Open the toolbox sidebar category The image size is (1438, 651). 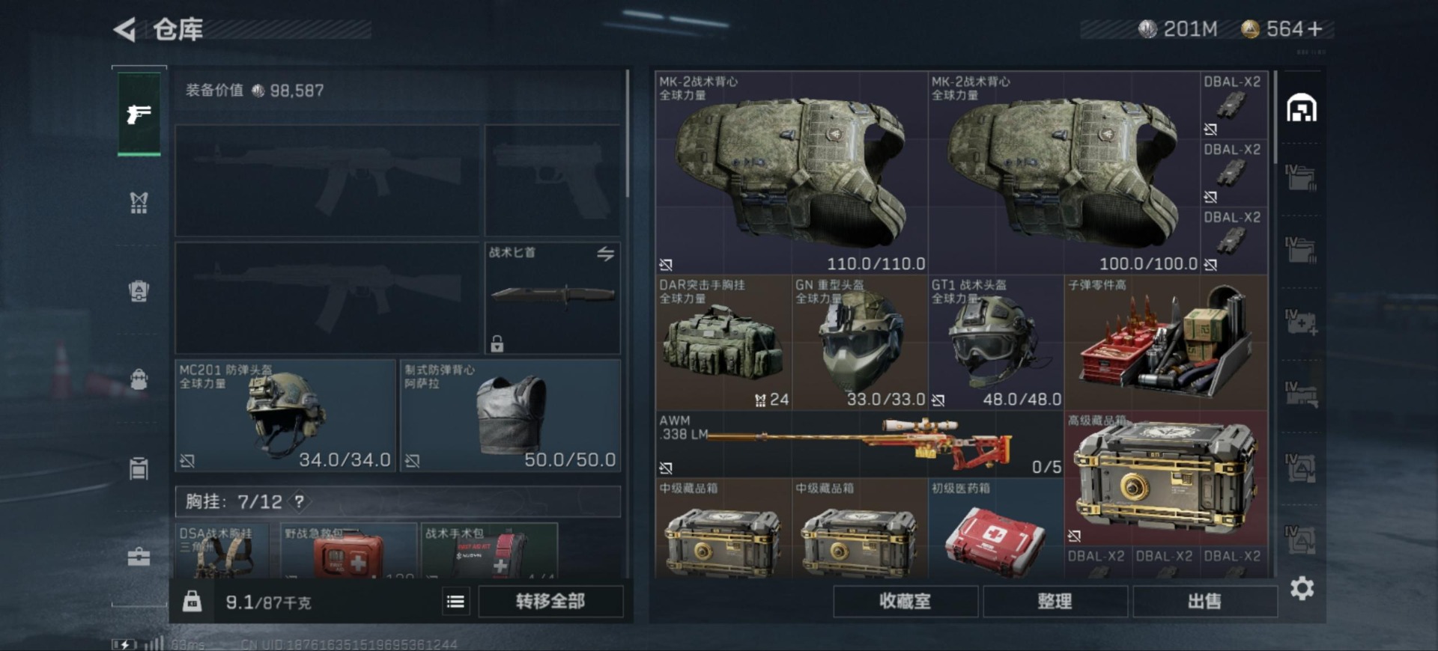(x=139, y=557)
